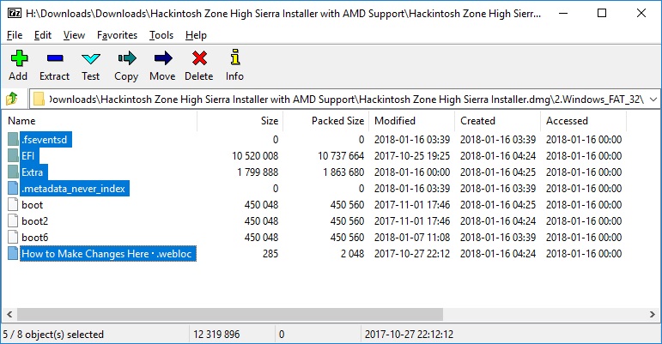
Task: Click Extra created date 2018-01-16 04:25
Action: tap(498, 172)
